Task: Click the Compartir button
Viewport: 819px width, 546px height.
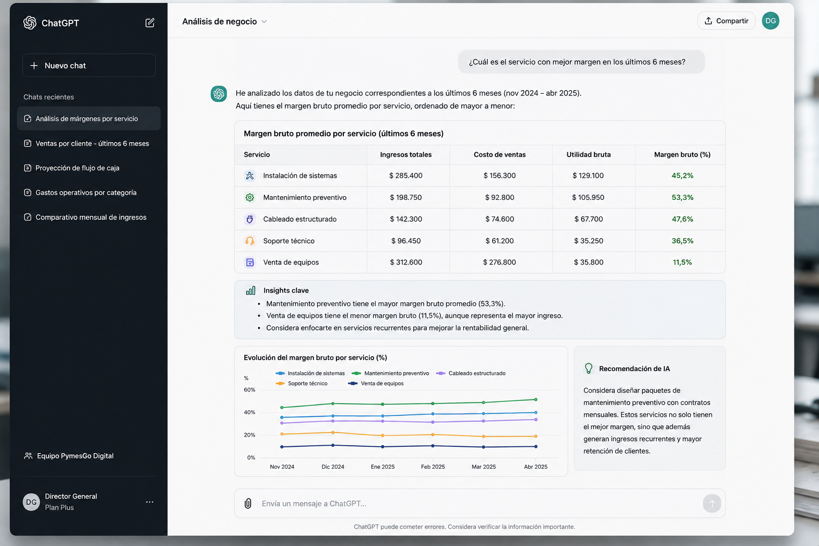Action: [726, 21]
